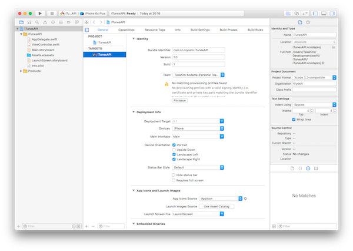Screen dimensions: 353x251
Task: Open the Status Bar Style dropdown
Action: point(198,167)
